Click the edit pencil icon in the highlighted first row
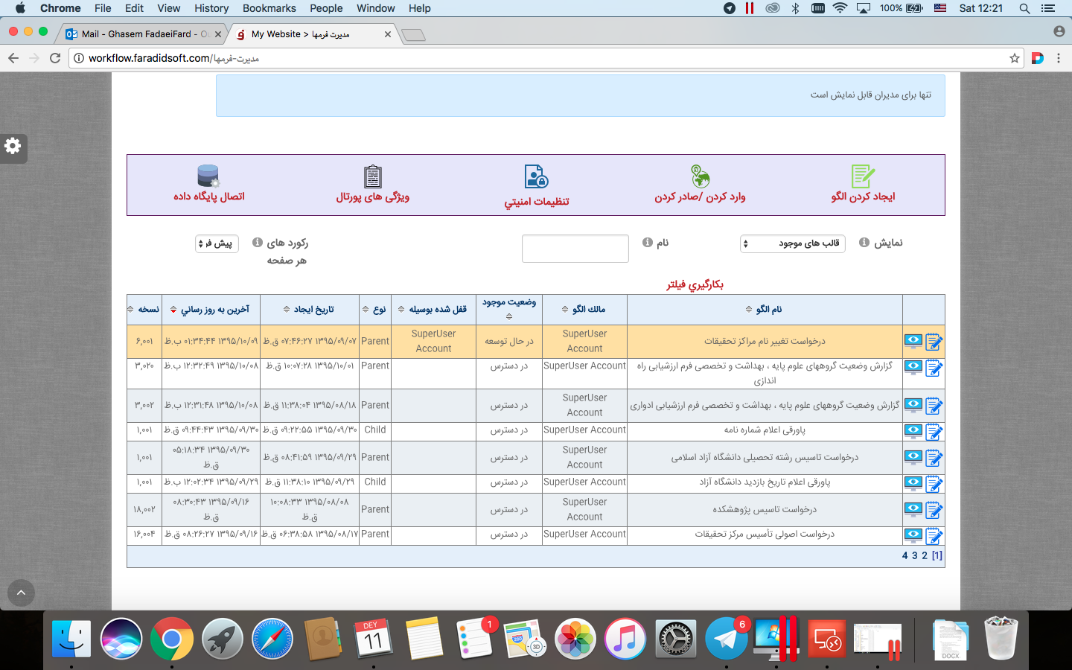 (x=934, y=342)
